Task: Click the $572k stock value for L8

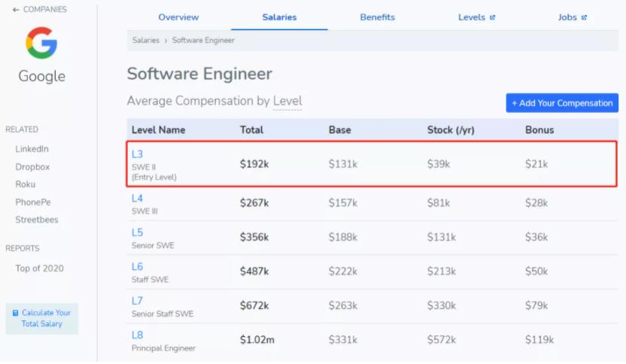Action: (x=442, y=340)
